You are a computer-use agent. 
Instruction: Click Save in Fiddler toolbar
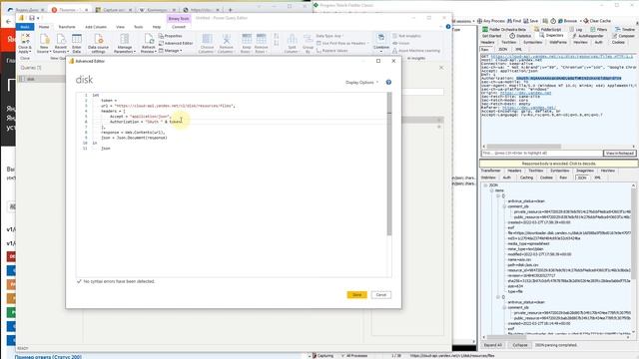click(531, 21)
